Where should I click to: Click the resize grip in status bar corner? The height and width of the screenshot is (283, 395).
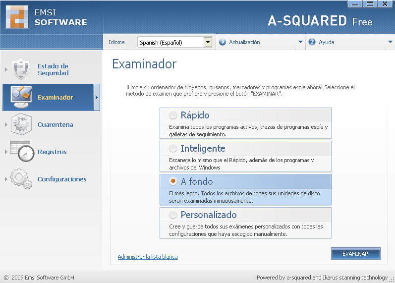(x=392, y=280)
